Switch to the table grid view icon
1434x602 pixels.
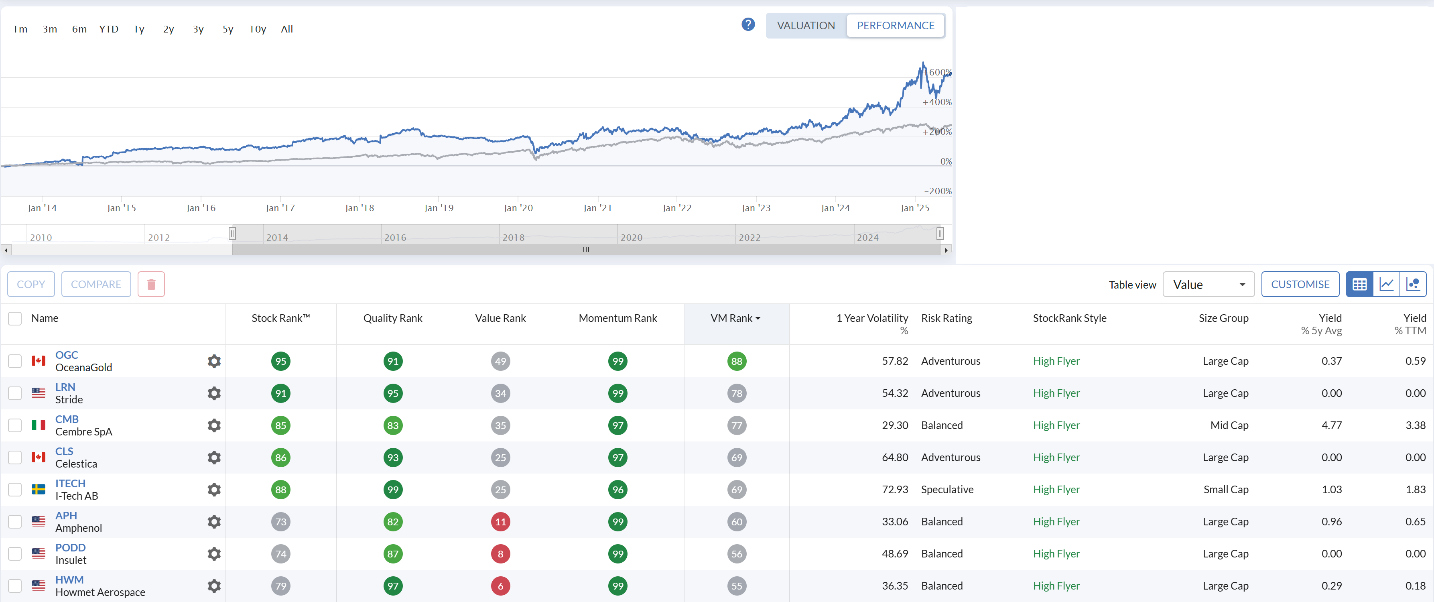(x=1359, y=285)
